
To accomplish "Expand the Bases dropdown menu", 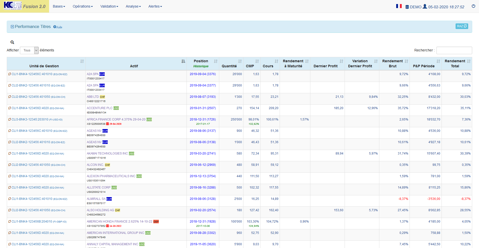I will click(x=59, y=6).
